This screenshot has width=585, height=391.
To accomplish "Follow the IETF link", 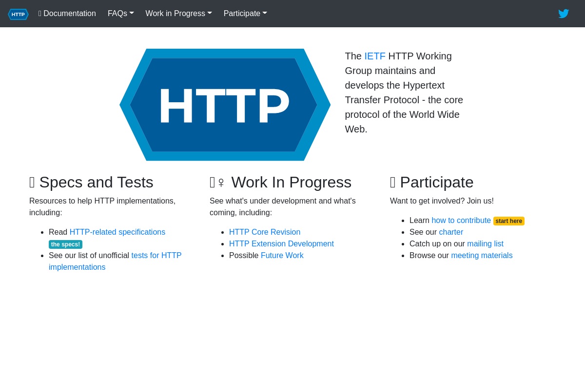I will pyautogui.click(x=375, y=56).
